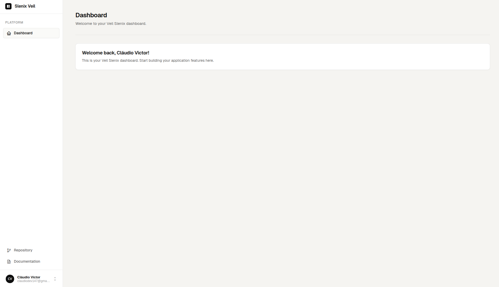Click the Documentation file icon

9,262
